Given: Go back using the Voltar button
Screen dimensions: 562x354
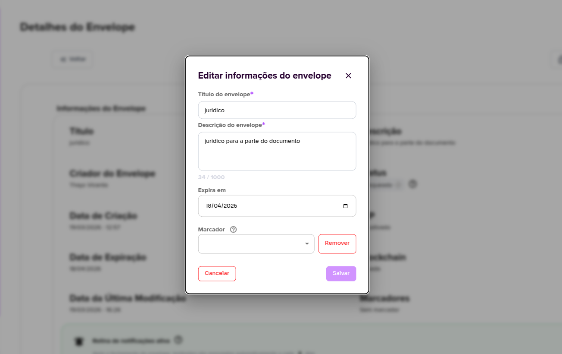Looking at the screenshot, I should tap(73, 59).
